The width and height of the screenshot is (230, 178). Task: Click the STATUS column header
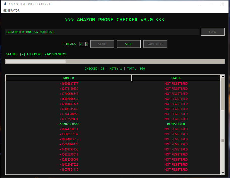click(176, 78)
